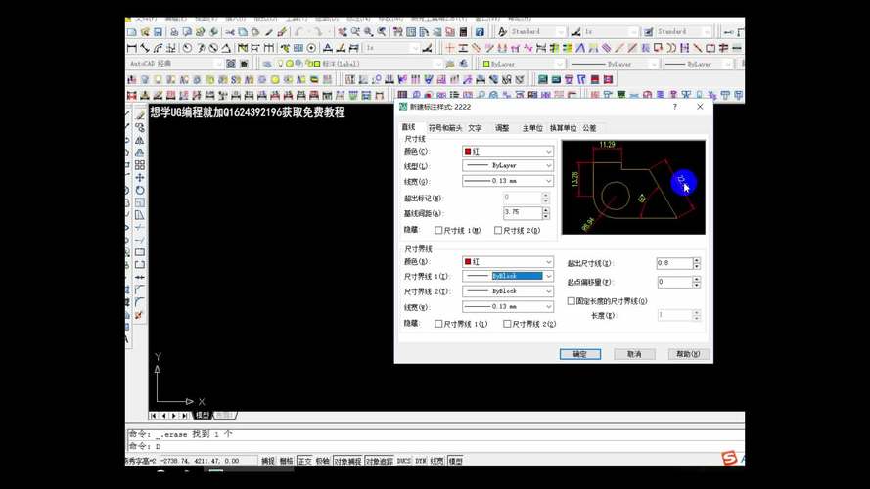The image size is (870, 489).
Task: Open extension line 线宽 dropdown
Action: 508,306
